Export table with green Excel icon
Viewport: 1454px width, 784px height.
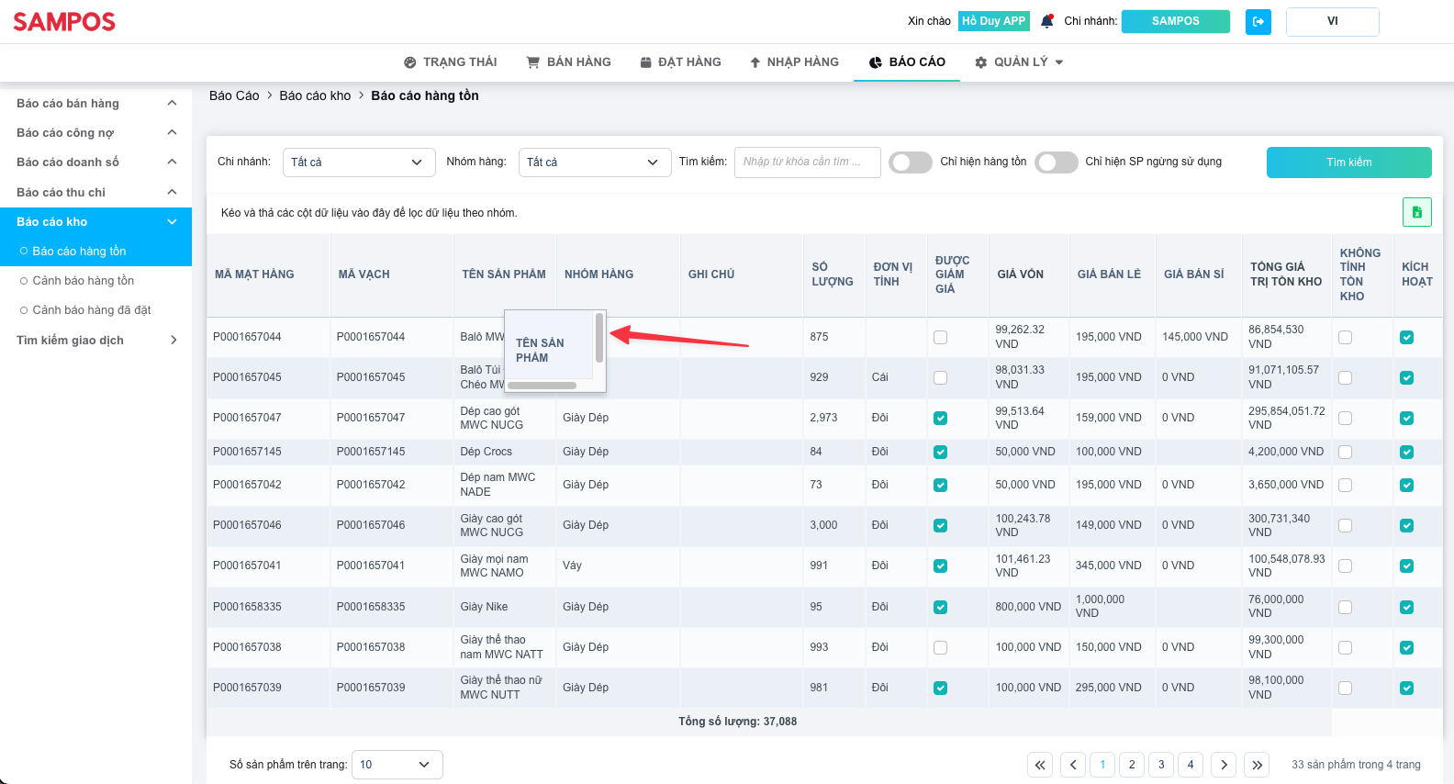tap(1416, 212)
